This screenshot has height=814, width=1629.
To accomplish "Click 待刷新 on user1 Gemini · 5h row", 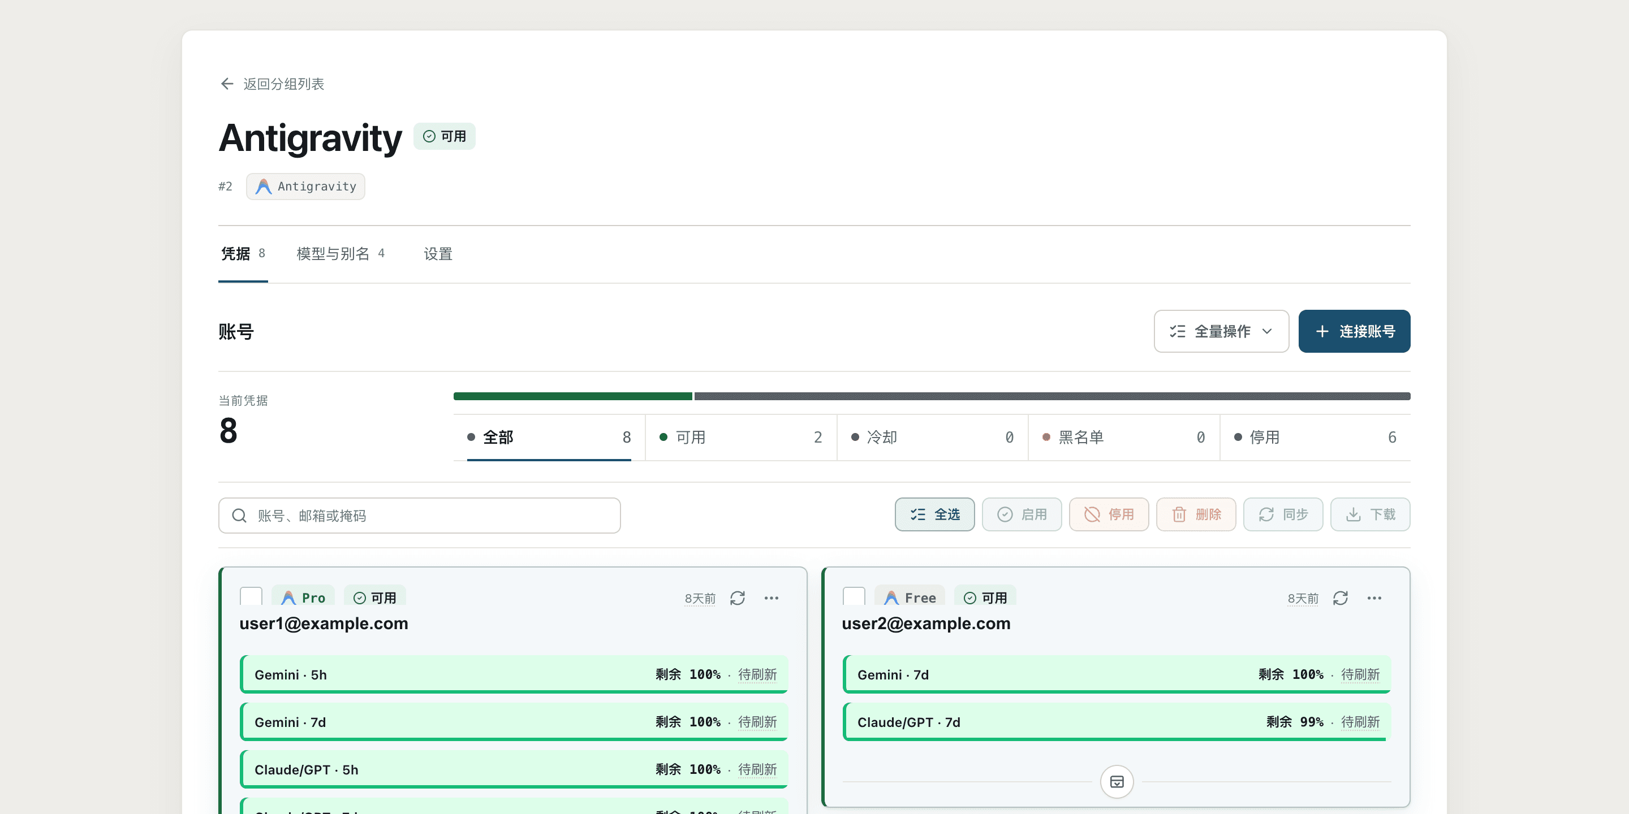I will (757, 674).
